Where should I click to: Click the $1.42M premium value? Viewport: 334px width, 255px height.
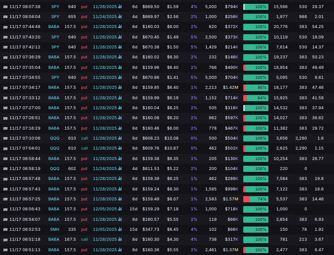coord(230,87)
